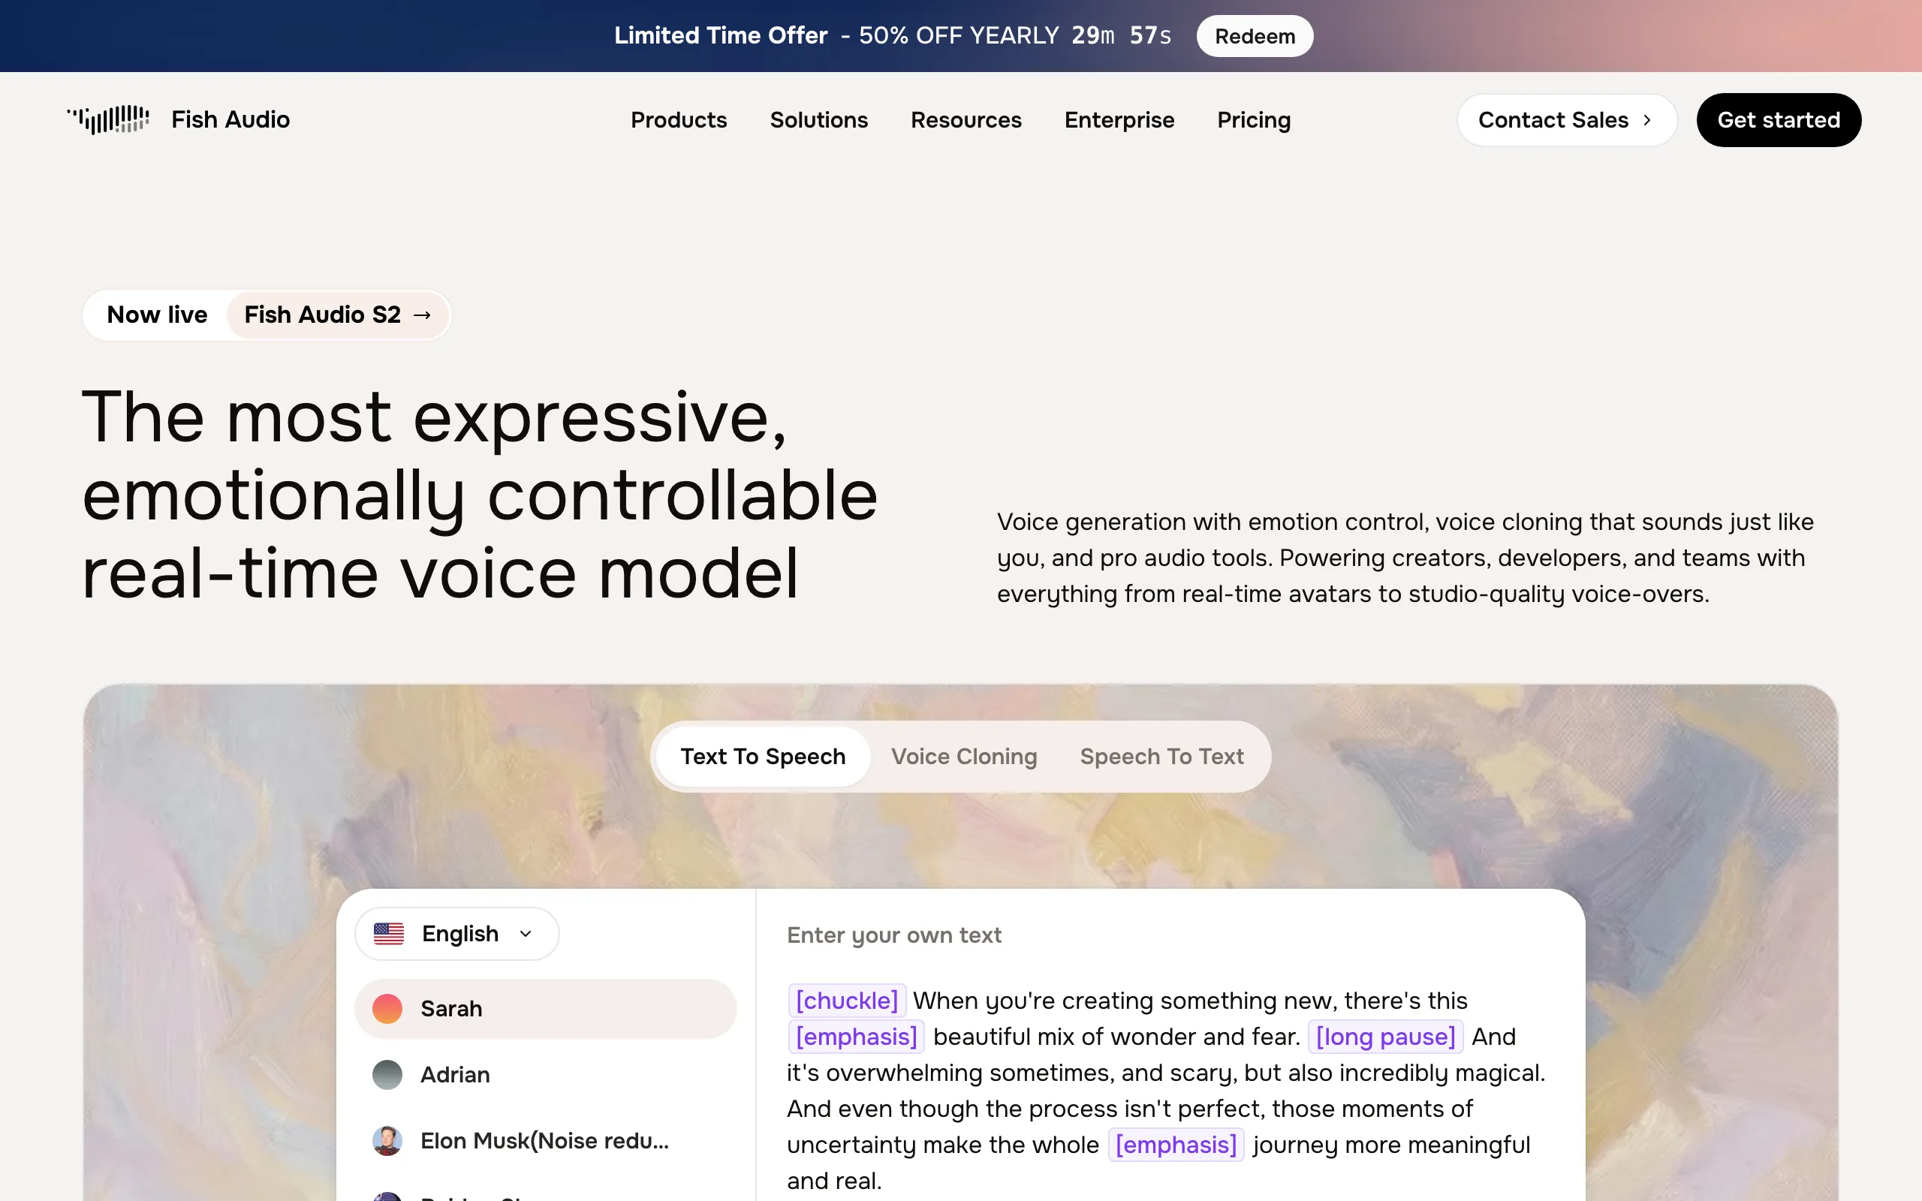Choose the Elon Musk voice avatar
Viewport: 1922px width, 1201px height.
387,1140
